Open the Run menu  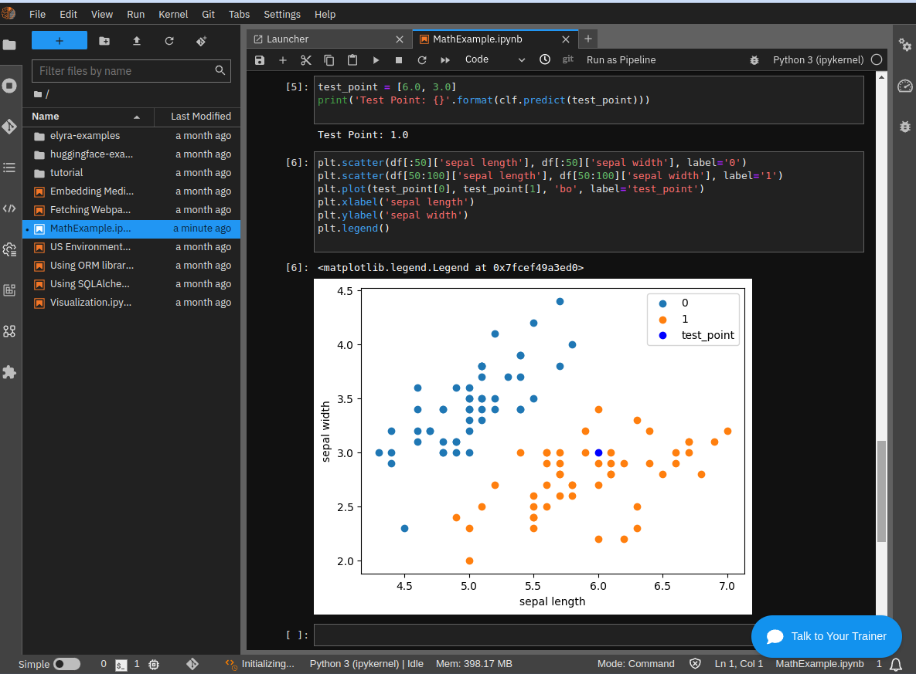tap(135, 14)
